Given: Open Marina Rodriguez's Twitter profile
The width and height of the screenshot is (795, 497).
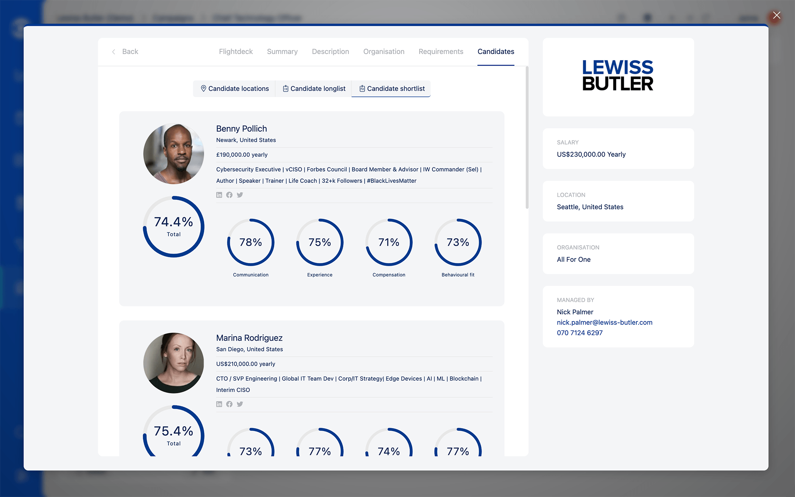Looking at the screenshot, I should [x=240, y=404].
